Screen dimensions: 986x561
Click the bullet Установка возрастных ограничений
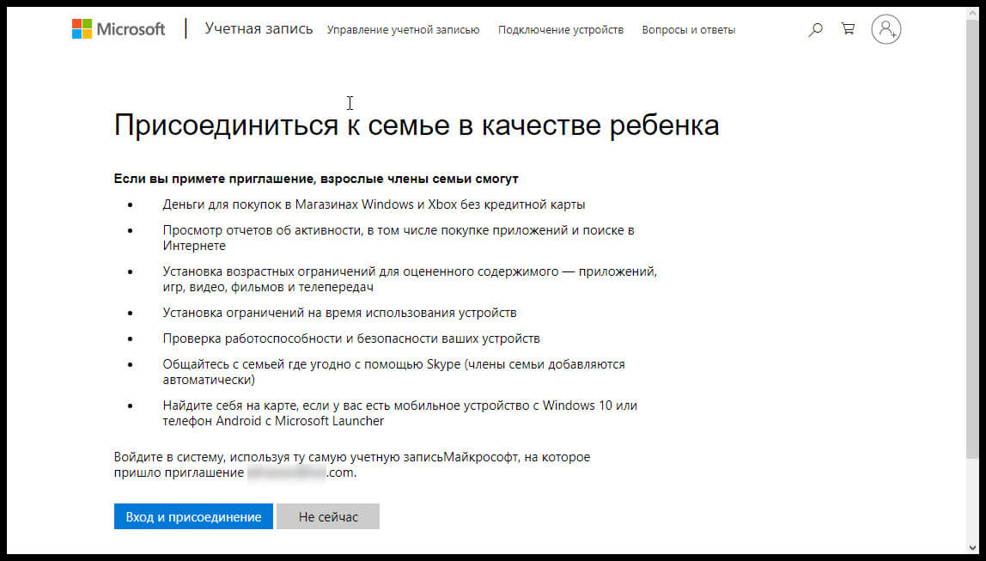pyautogui.click(x=410, y=279)
